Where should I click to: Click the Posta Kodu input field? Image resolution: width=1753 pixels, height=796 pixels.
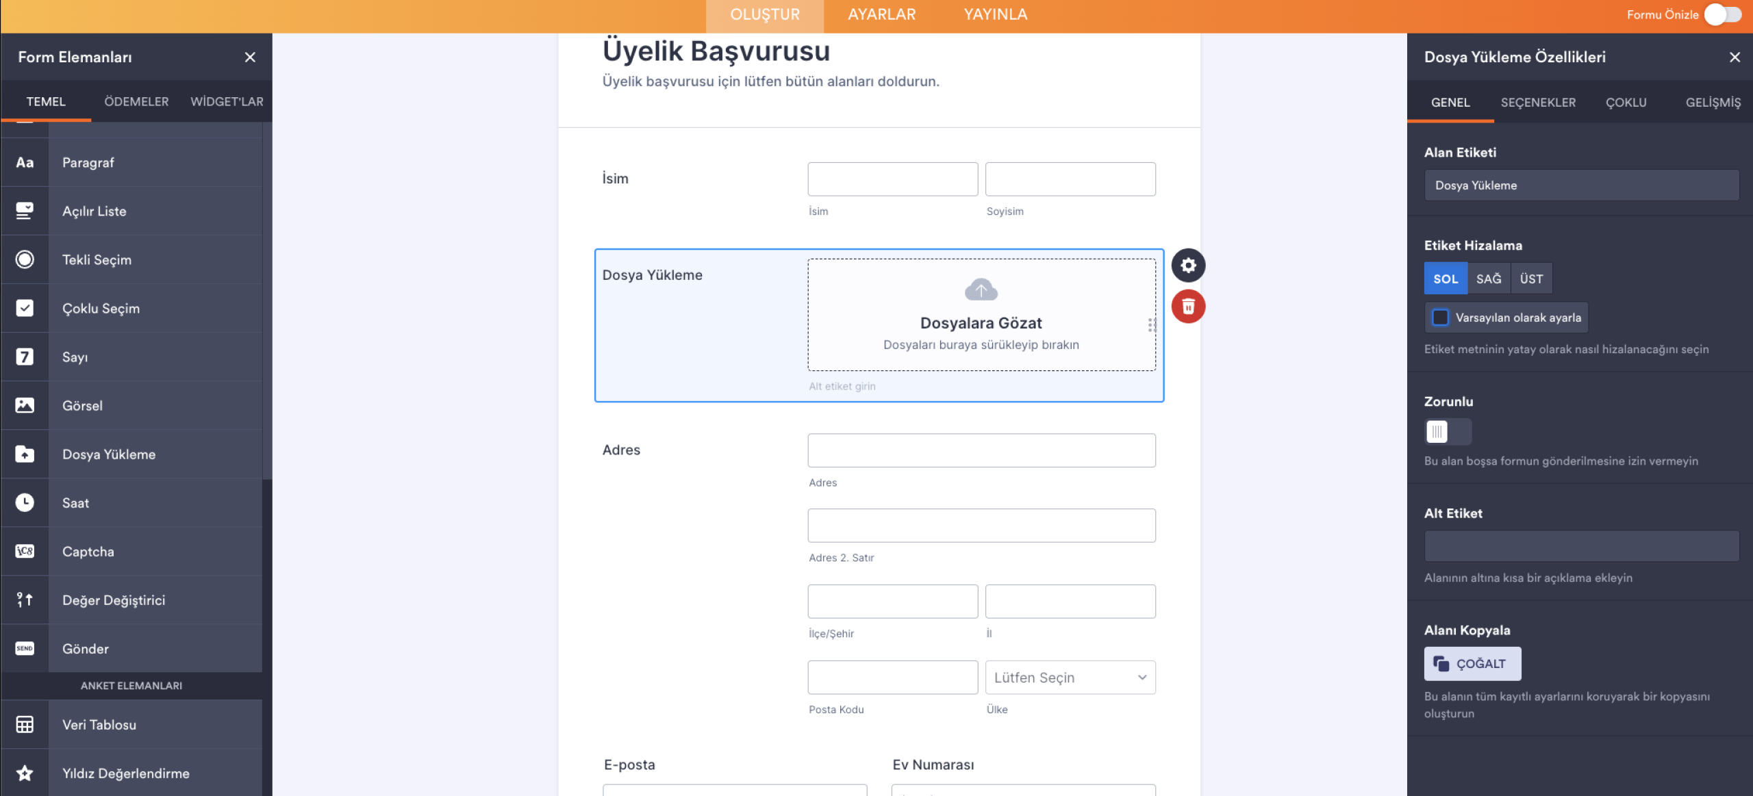(x=892, y=678)
